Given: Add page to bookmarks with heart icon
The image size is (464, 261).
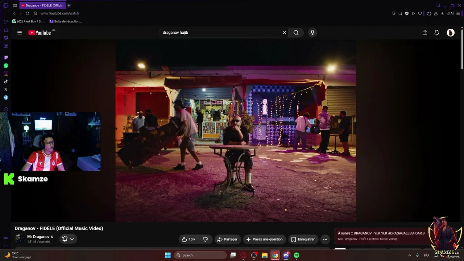Looking at the screenshot, I should point(420,13).
